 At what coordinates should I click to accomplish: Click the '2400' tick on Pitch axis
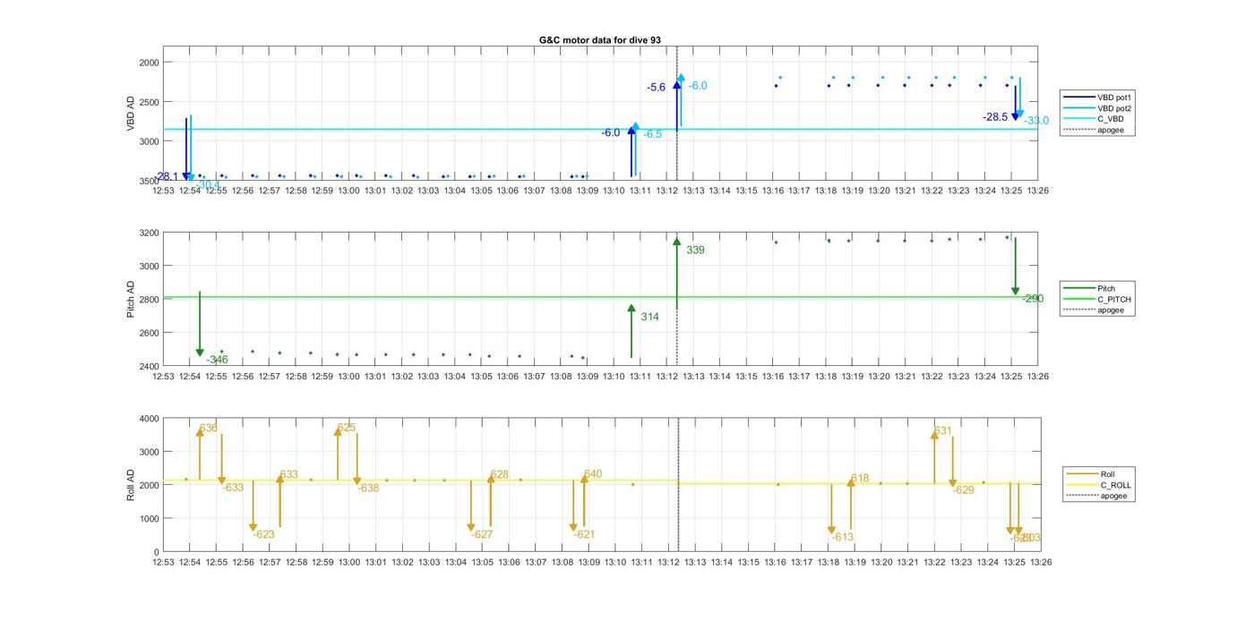pyautogui.click(x=148, y=366)
